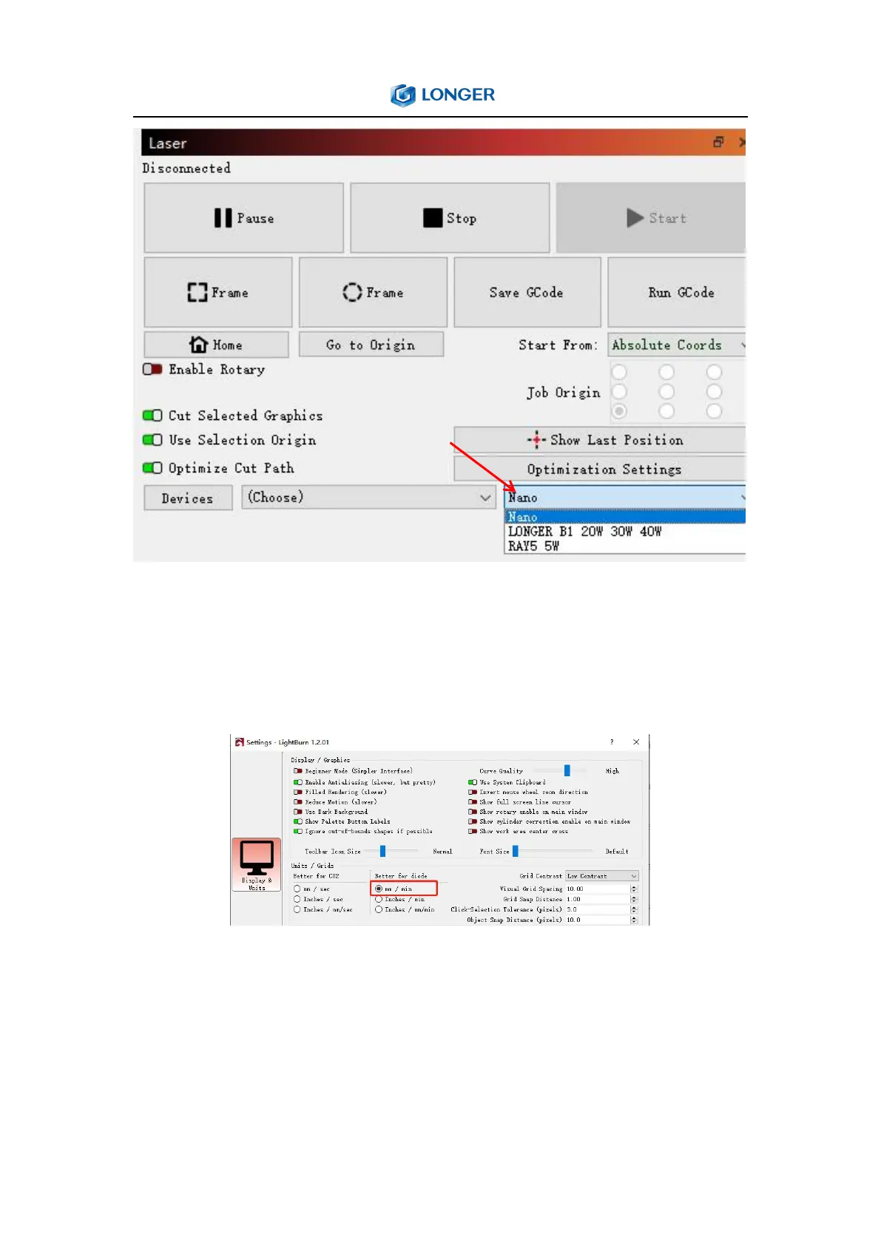881x1245 pixels.
Task: Toggle Use System Clipboard
Action: click(472, 781)
